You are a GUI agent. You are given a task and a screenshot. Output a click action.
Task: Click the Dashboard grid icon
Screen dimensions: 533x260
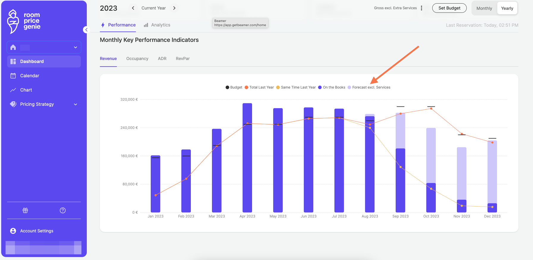click(x=13, y=62)
